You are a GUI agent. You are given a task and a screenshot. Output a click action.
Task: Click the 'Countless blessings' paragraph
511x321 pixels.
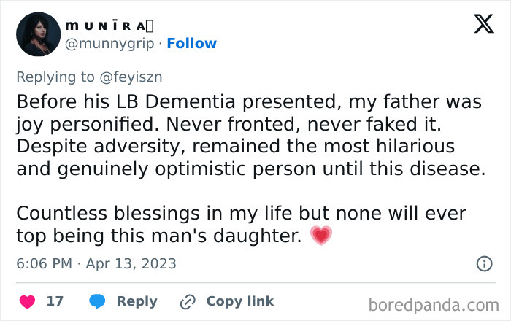pos(241,225)
